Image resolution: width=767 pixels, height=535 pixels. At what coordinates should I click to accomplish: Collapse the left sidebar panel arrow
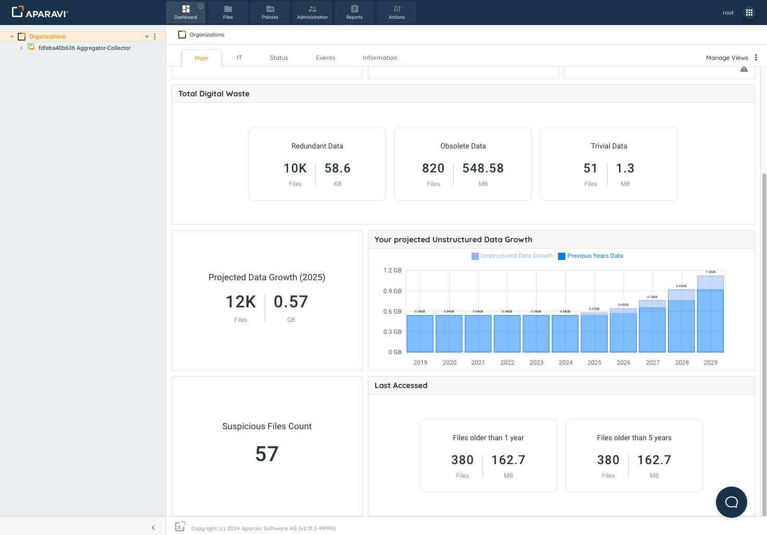[153, 528]
